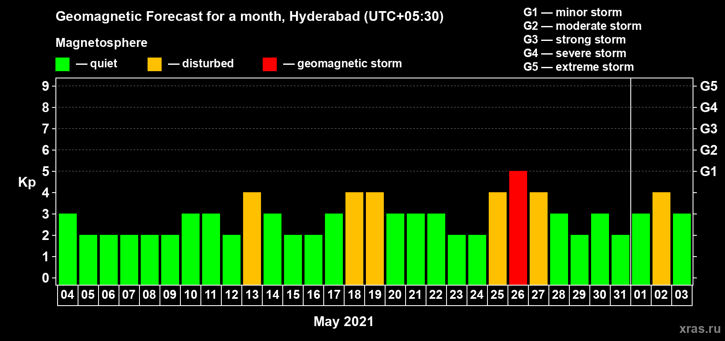
Task: Click date label 14 on the axis
Action: click(x=273, y=295)
